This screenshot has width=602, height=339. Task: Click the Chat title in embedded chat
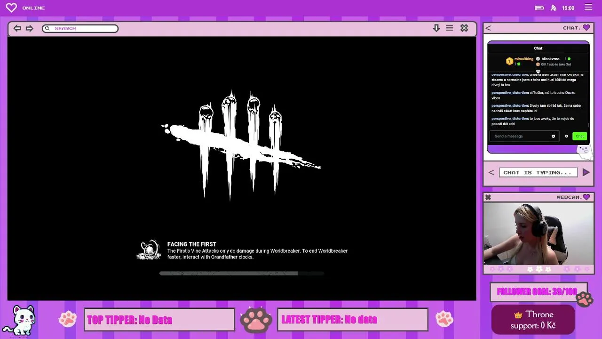538,48
